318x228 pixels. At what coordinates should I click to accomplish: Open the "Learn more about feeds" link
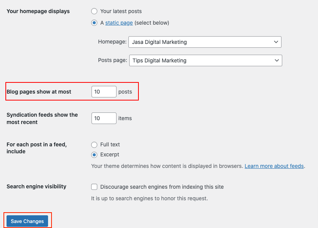(x=274, y=166)
